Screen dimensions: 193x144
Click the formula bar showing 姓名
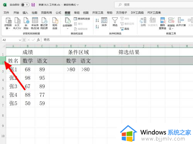pyautogui.click(x=117, y=40)
